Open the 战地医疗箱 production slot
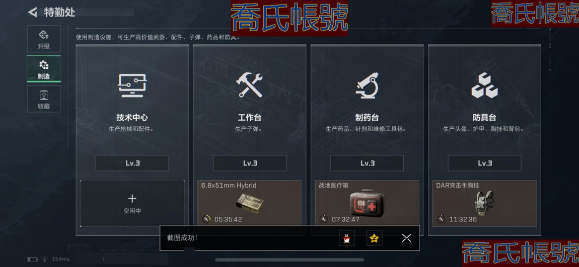The width and height of the screenshot is (579, 267). [x=367, y=203]
